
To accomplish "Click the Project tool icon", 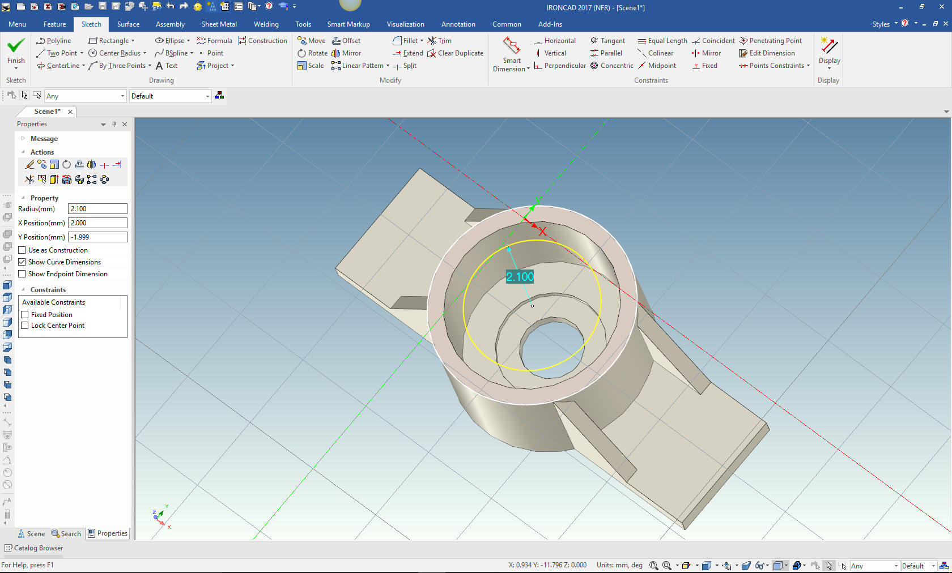I will [x=201, y=66].
